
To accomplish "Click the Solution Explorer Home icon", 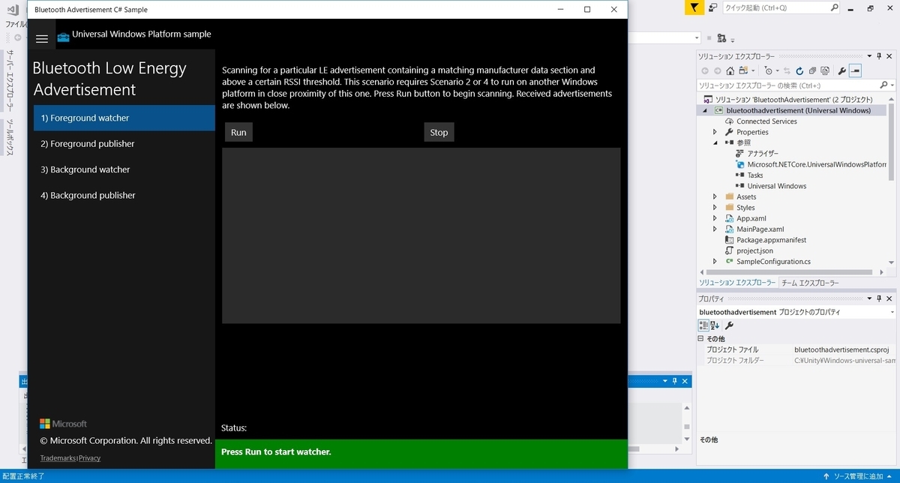I will point(730,70).
